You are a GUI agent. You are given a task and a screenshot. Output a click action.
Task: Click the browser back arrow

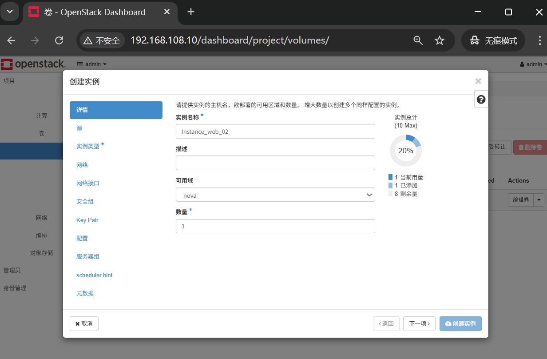click(12, 41)
